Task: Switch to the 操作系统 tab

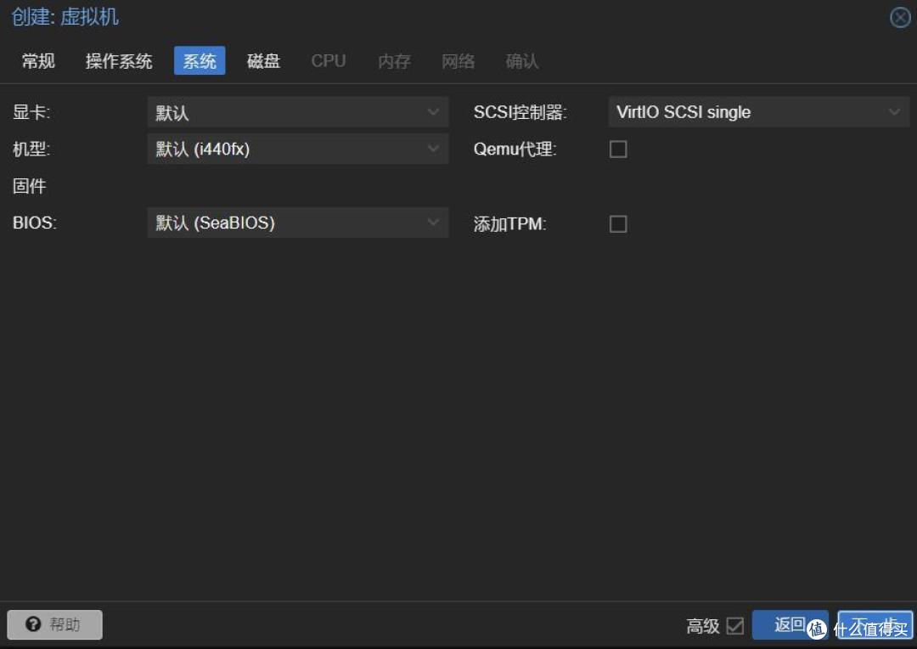Action: [x=119, y=61]
